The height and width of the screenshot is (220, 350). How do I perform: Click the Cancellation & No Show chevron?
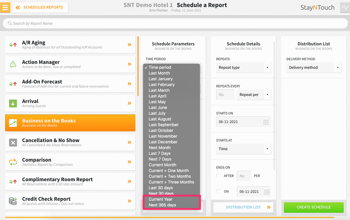point(129,142)
